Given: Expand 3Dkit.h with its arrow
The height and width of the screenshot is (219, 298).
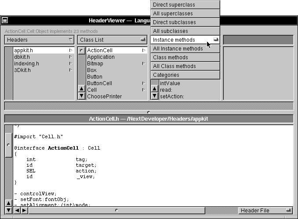Looking at the screenshot, I should coord(71,70).
